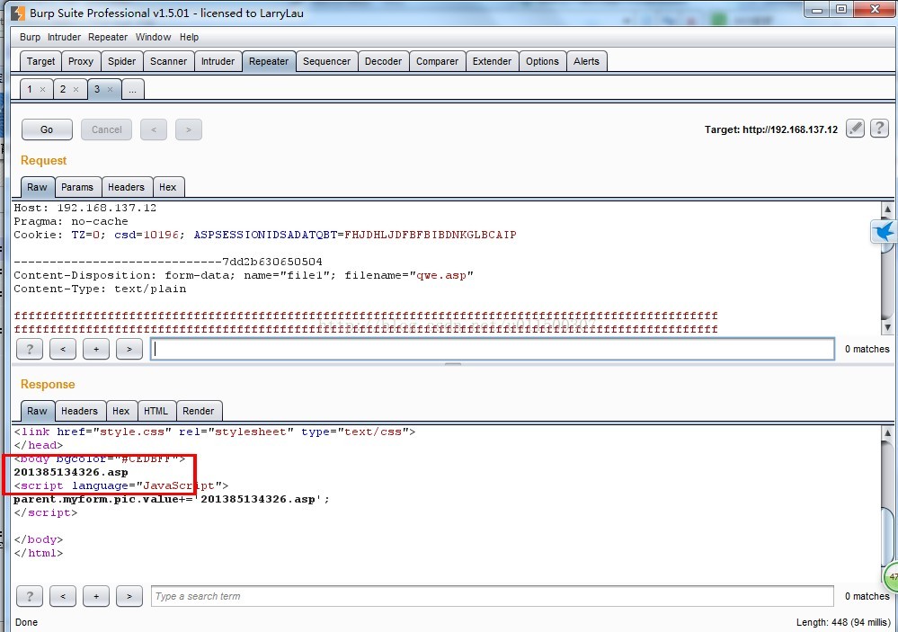
Task: Open the response Render tab
Action: pos(198,411)
